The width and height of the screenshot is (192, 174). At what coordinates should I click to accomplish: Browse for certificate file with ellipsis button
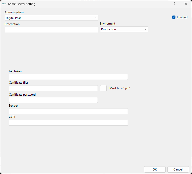point(103,88)
